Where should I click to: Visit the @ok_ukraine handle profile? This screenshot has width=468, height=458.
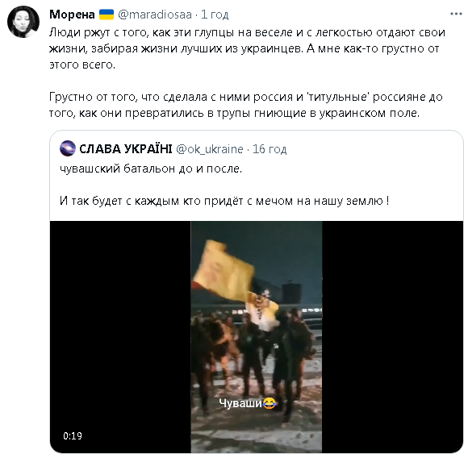click(x=210, y=149)
